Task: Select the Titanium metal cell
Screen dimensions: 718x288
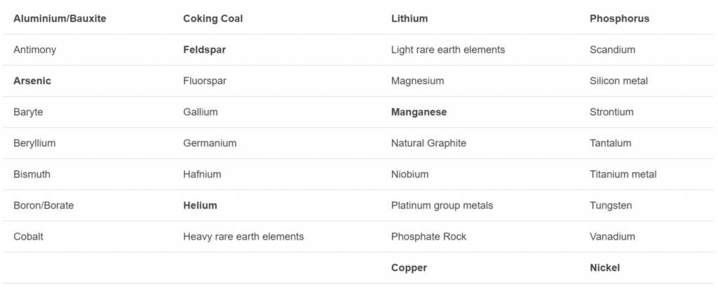Action: [x=623, y=174]
